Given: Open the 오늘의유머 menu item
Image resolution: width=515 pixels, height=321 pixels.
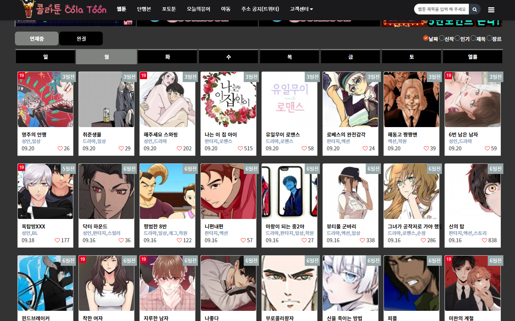Looking at the screenshot, I should (x=199, y=9).
